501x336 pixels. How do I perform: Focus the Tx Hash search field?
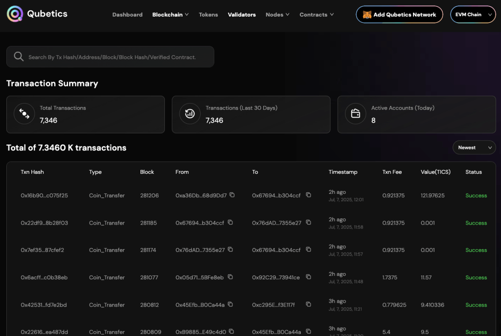point(117,57)
